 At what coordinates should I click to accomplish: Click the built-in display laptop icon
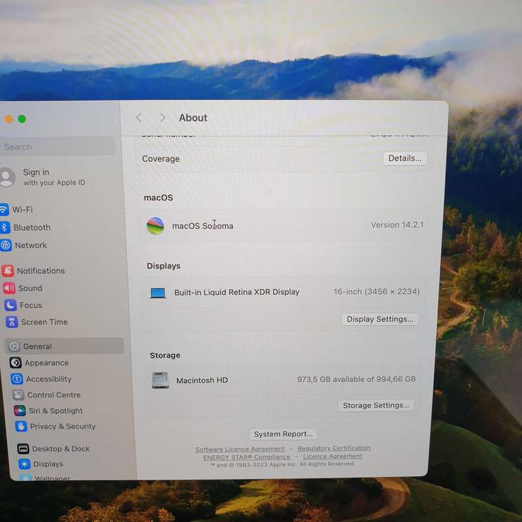[158, 293]
